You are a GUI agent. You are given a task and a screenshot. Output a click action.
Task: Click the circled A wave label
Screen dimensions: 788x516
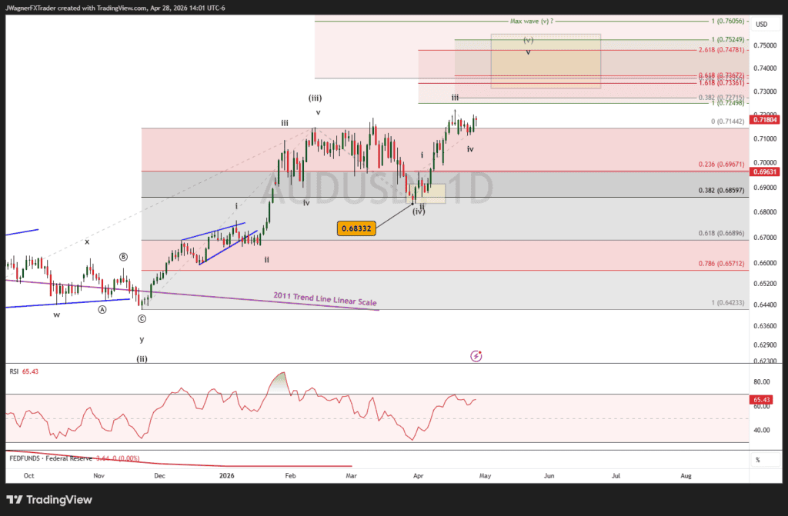(x=102, y=309)
